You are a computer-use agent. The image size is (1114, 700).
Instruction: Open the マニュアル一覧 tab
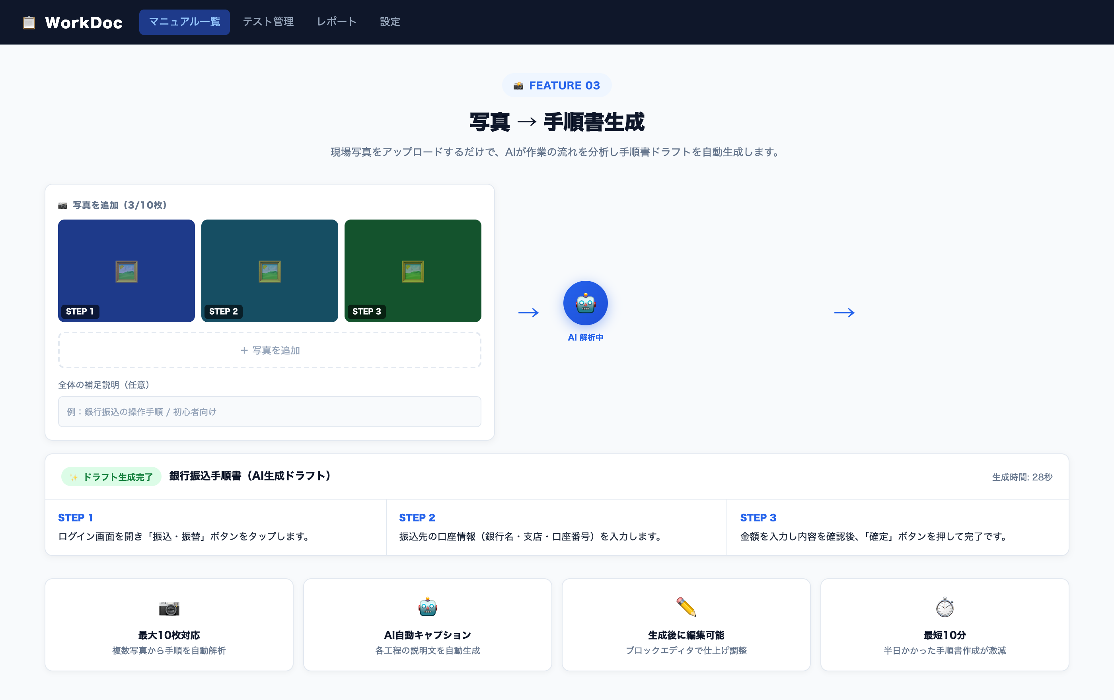point(185,22)
